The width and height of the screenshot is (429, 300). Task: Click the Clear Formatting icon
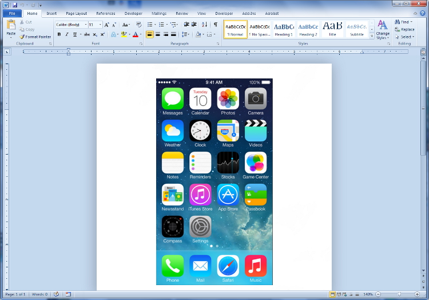coord(139,25)
